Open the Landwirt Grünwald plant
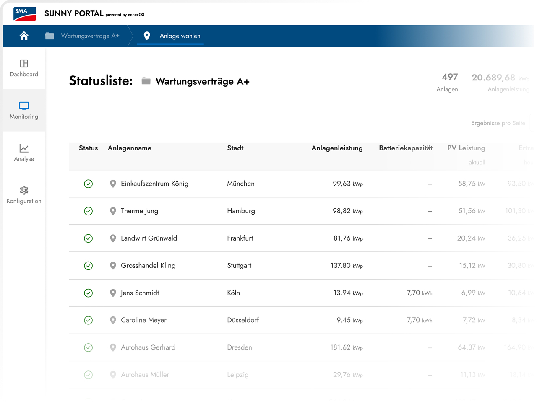 click(149, 238)
